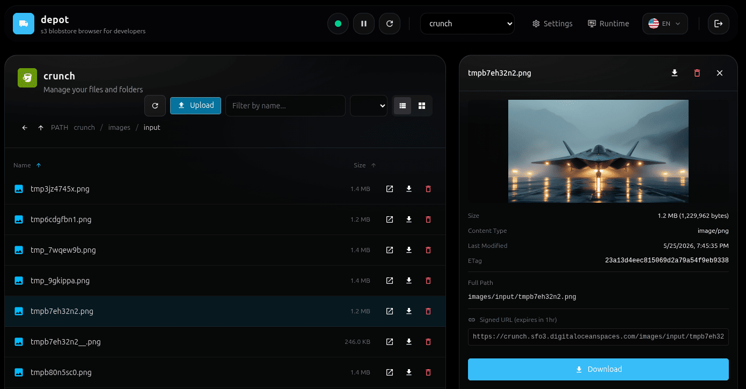Download tmp_7wqew9b.png from its row
The height and width of the screenshot is (389, 746).
tap(409, 250)
